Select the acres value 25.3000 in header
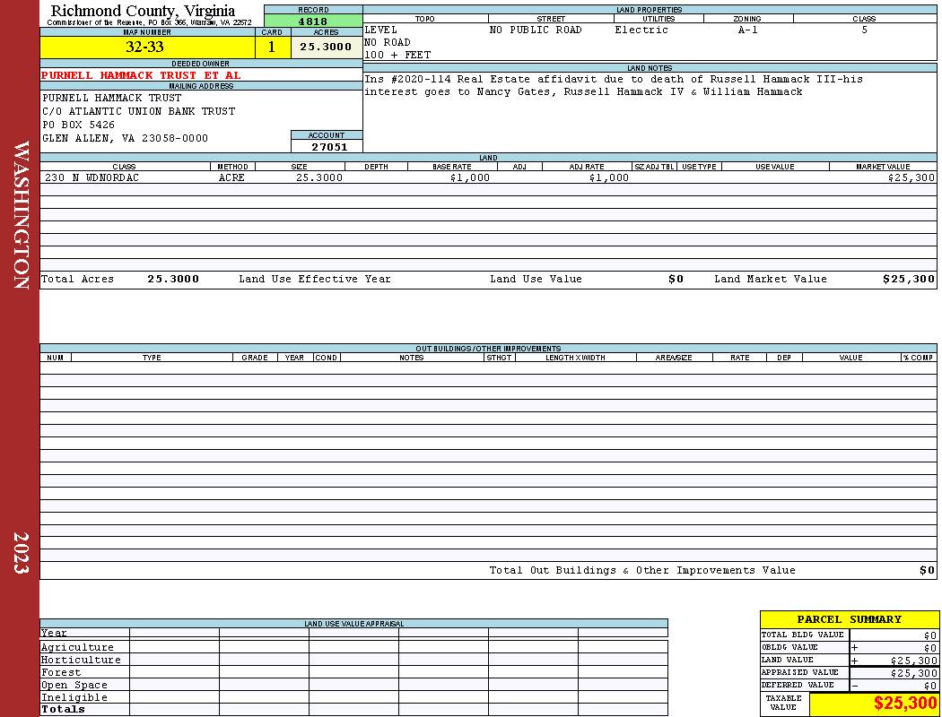This screenshot has height=717, width=942. tap(327, 47)
